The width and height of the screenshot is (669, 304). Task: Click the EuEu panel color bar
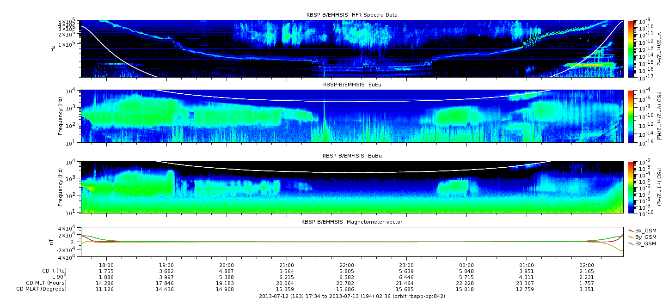click(x=631, y=116)
